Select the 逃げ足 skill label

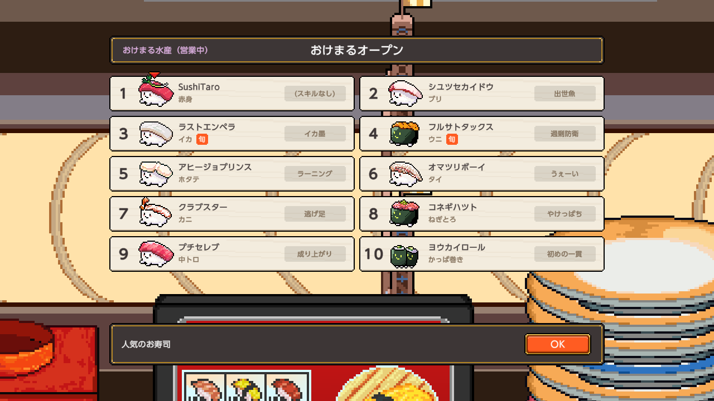pyautogui.click(x=315, y=214)
